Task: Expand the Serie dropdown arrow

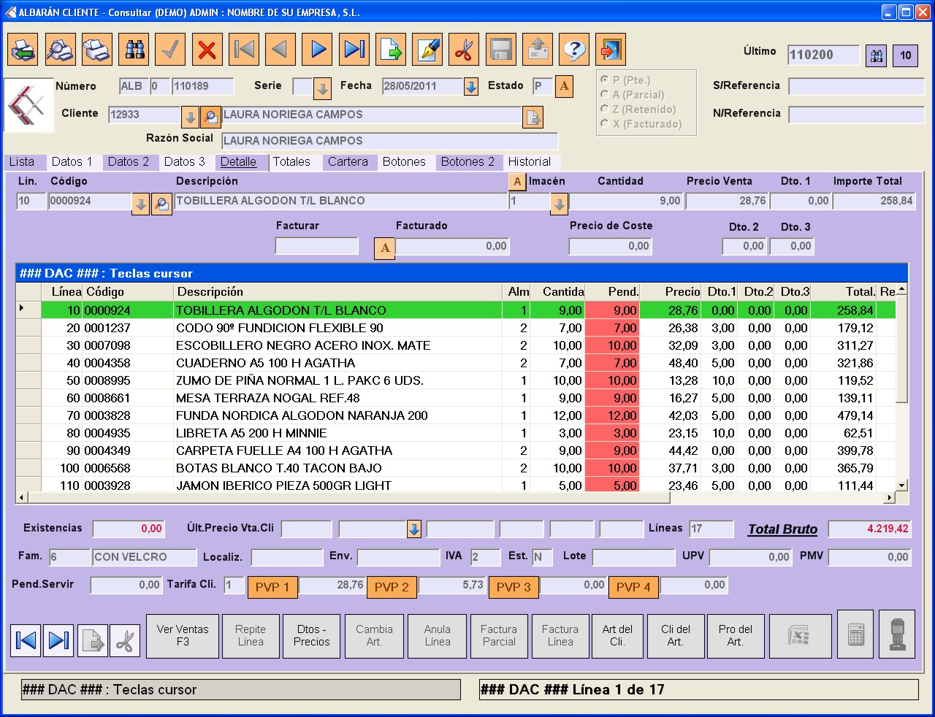Action: (322, 88)
